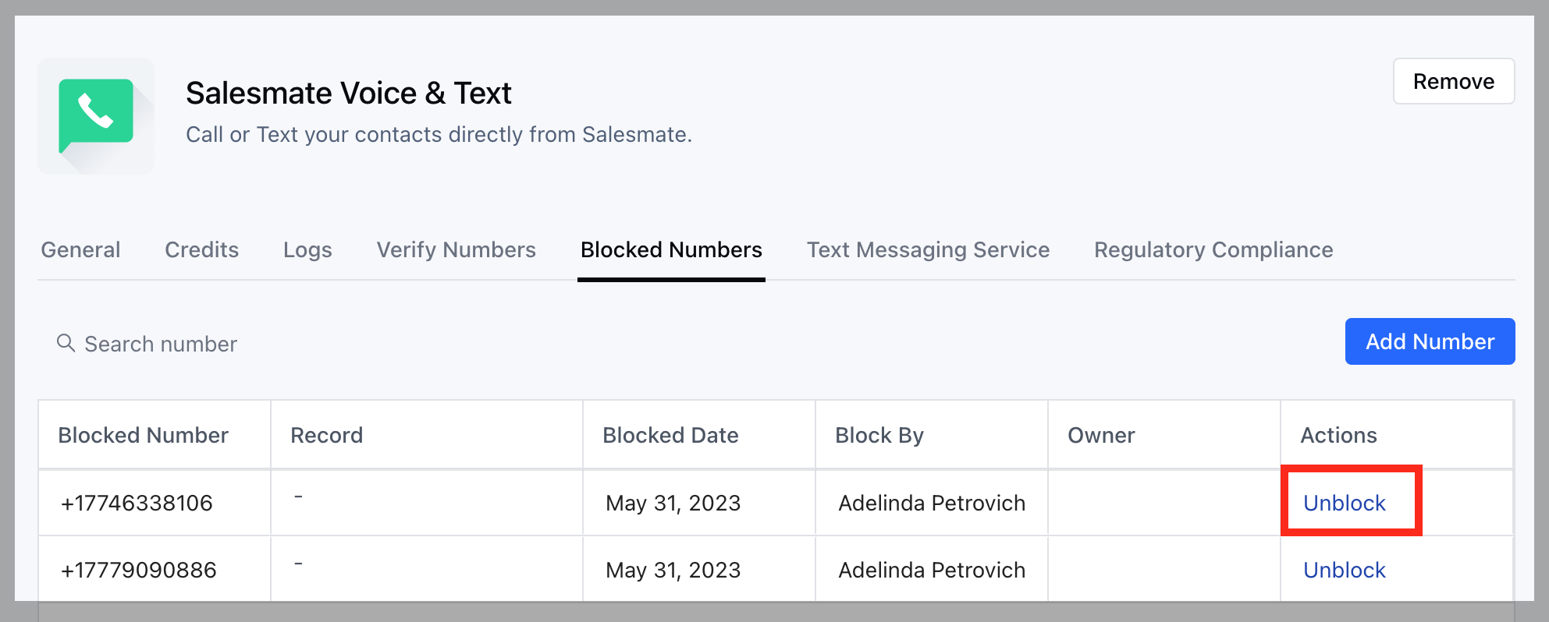Screen dimensions: 1549x622
Task: Click the Record column header
Action: pyautogui.click(x=326, y=435)
